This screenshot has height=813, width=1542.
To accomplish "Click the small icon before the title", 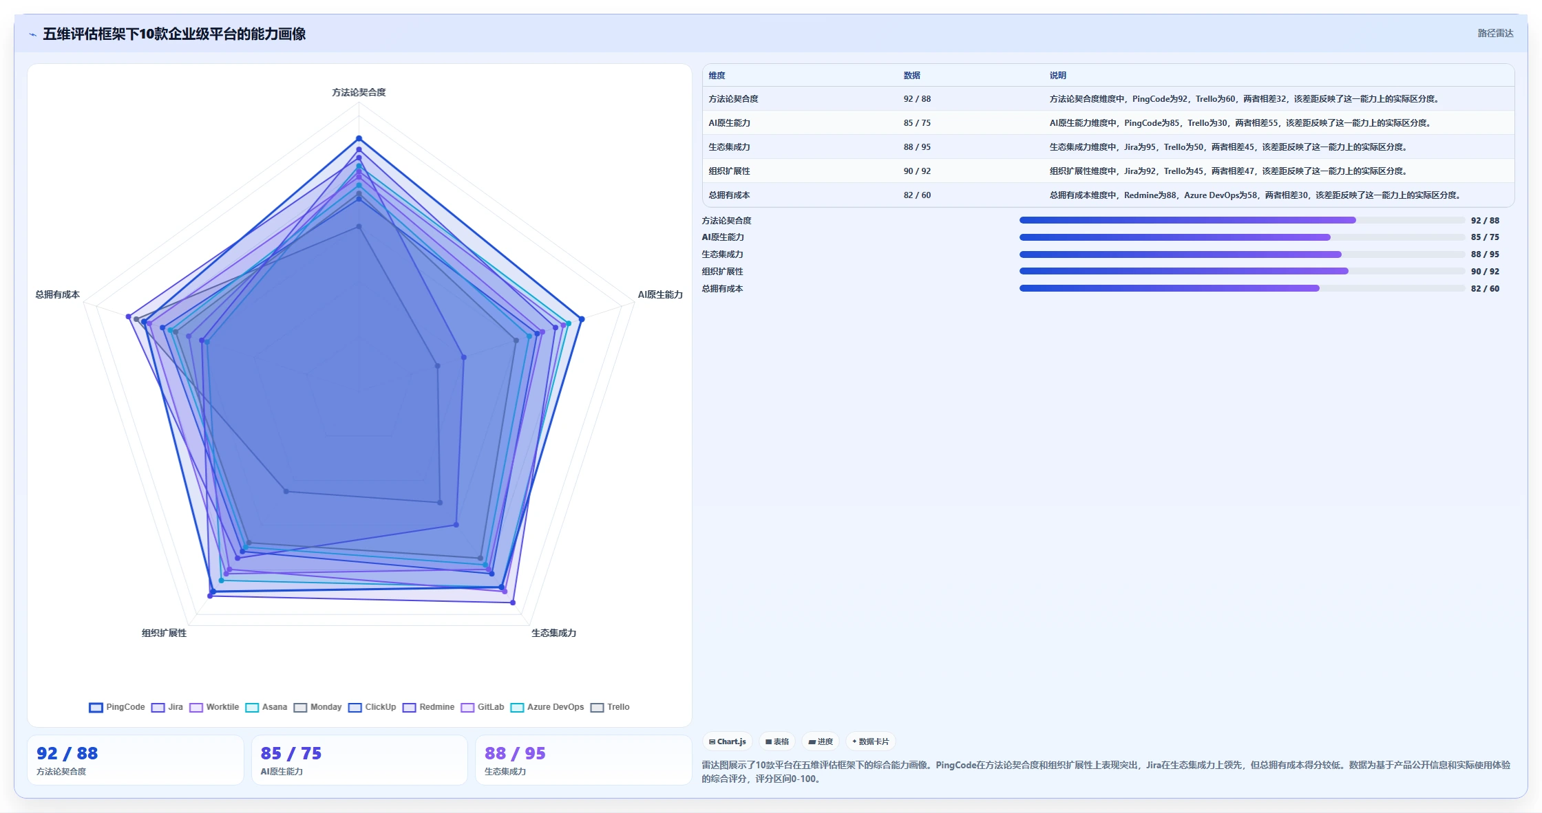I will click(x=32, y=34).
